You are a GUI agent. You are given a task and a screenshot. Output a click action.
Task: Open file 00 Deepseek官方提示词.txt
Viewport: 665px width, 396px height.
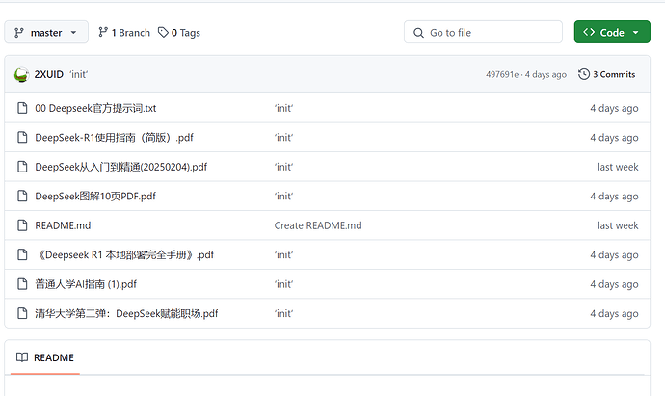[x=95, y=108]
